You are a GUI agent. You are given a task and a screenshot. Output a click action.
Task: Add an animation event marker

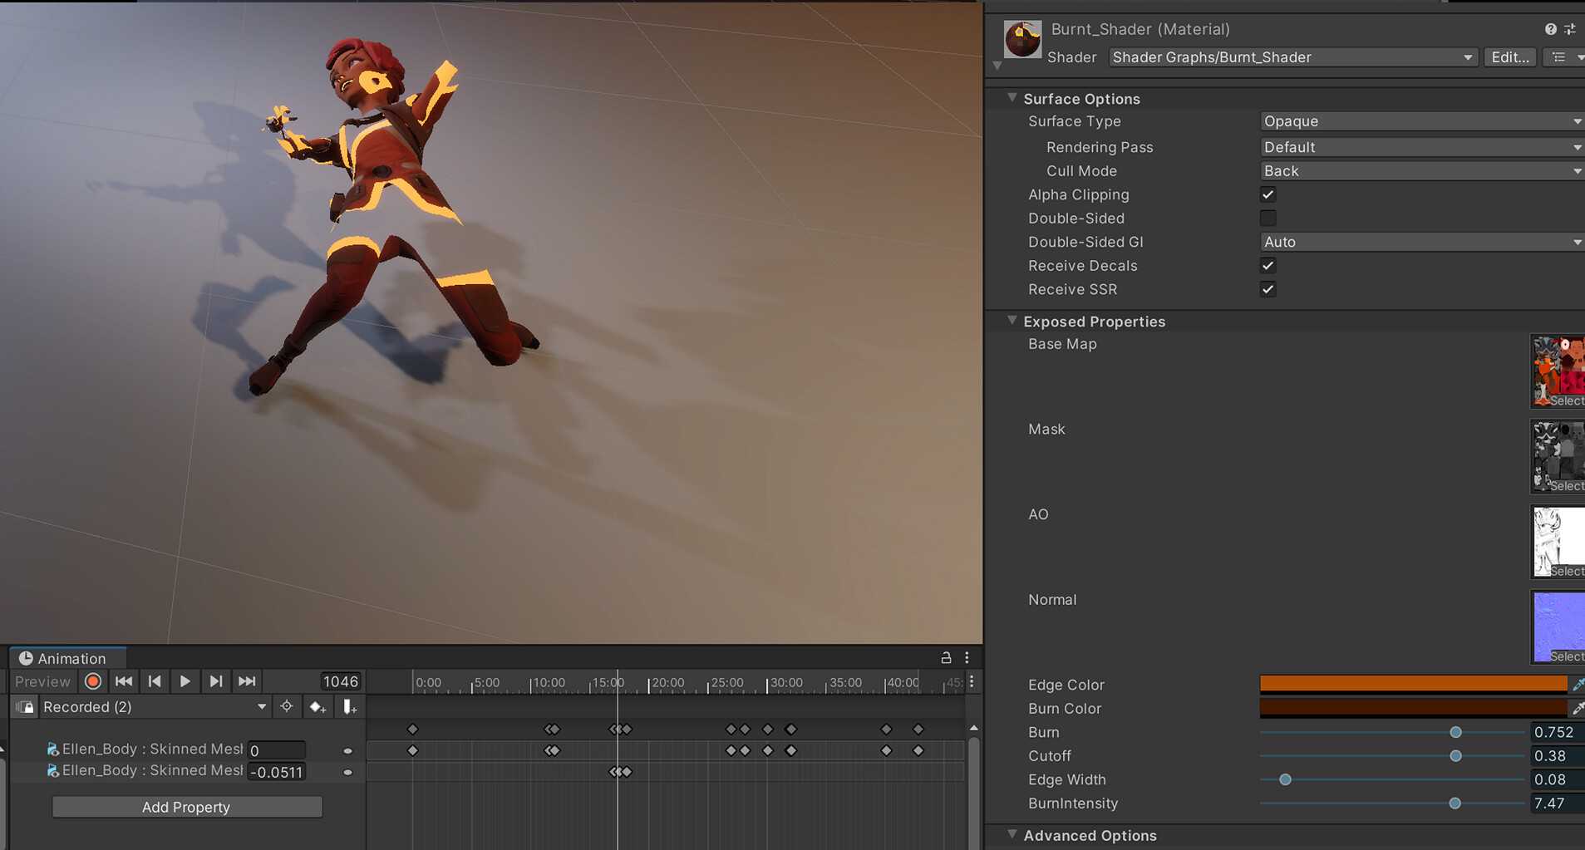(349, 706)
